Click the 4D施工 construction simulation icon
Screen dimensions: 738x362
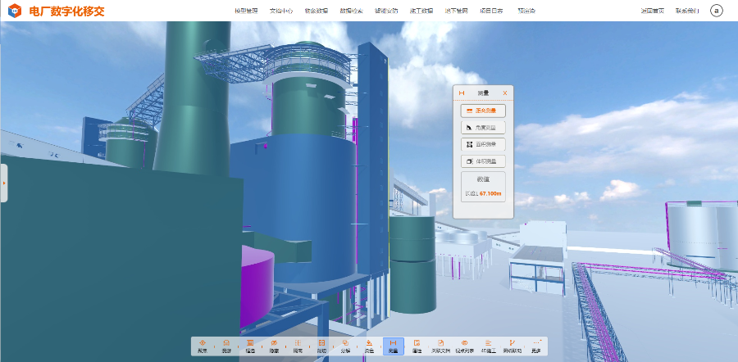(x=488, y=346)
